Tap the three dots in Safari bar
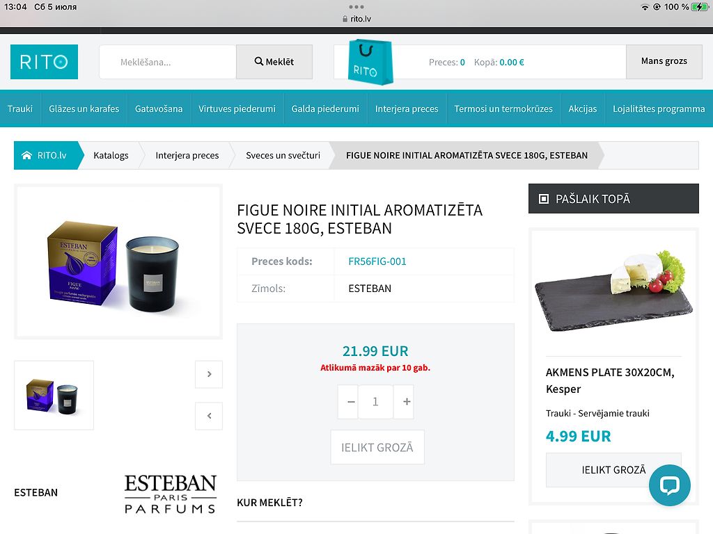 tap(356, 7)
